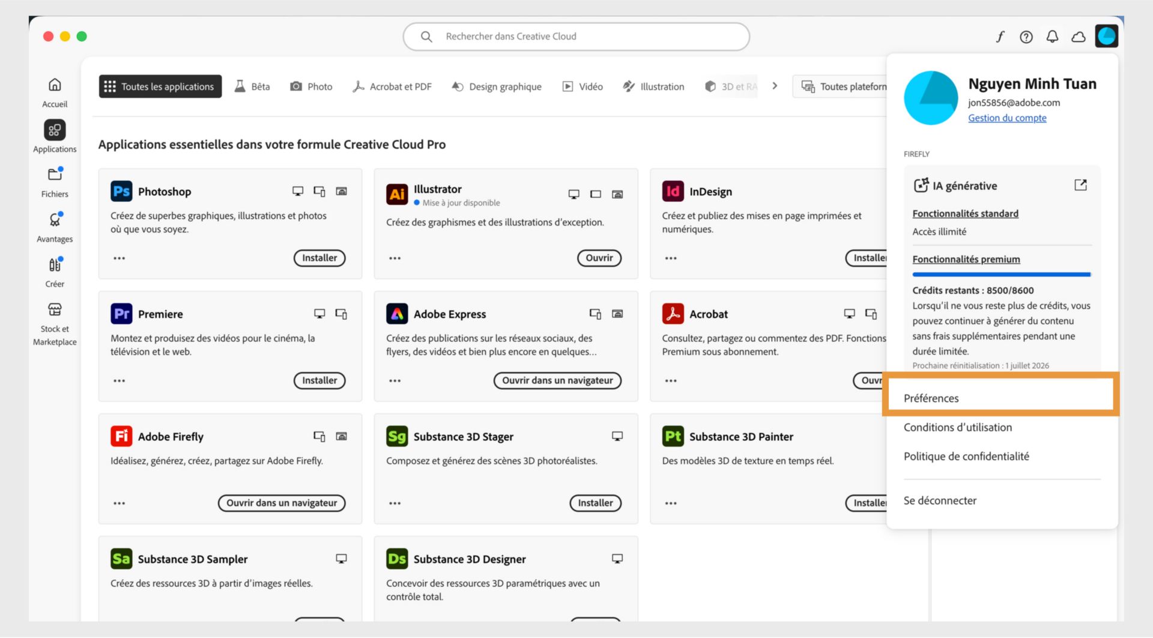This screenshot has height=638, width=1153.
Task: Click the Adobe Express app icon
Action: pyautogui.click(x=397, y=314)
